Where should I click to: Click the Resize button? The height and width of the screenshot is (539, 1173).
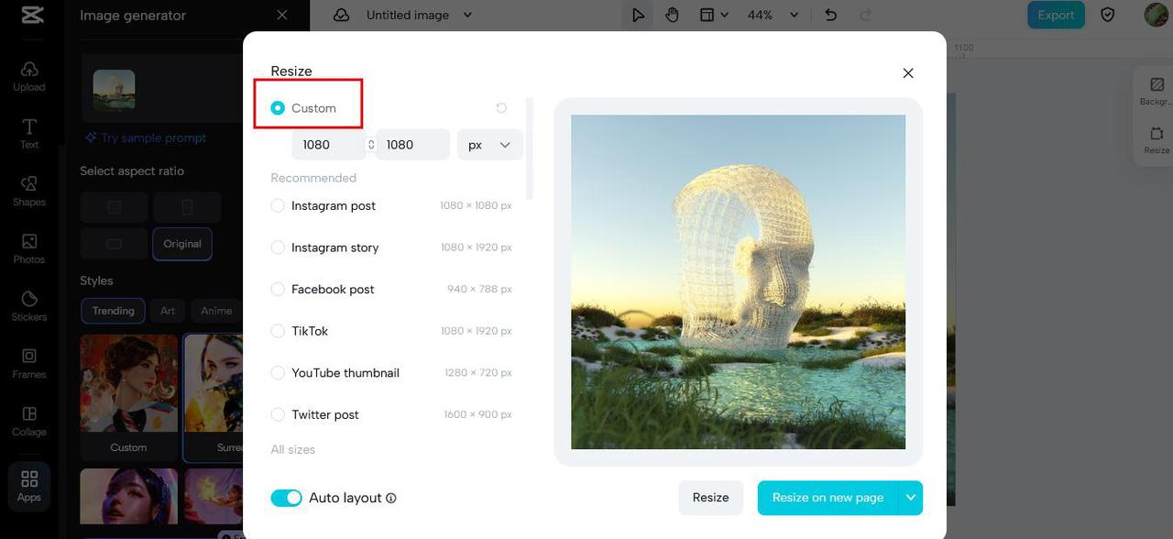coord(710,498)
